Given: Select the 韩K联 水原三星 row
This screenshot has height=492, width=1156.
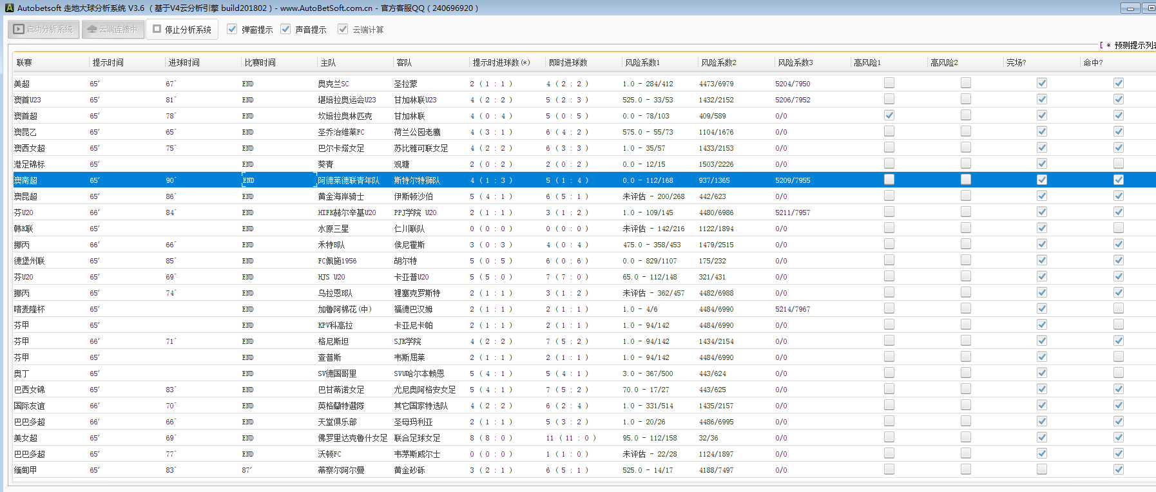Looking at the screenshot, I should click(x=333, y=229).
